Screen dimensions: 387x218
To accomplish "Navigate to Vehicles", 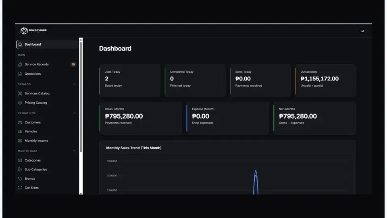I will 47,132.
